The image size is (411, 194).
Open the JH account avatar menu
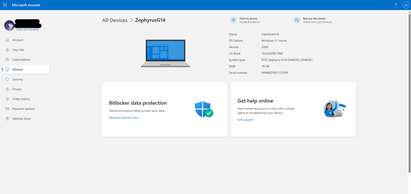coord(406,5)
